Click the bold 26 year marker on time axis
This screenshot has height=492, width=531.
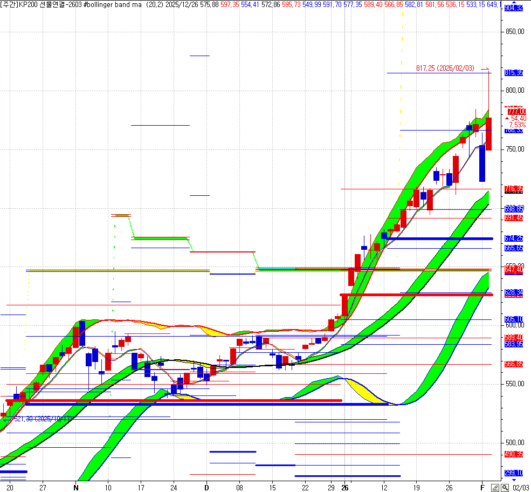pos(345,487)
